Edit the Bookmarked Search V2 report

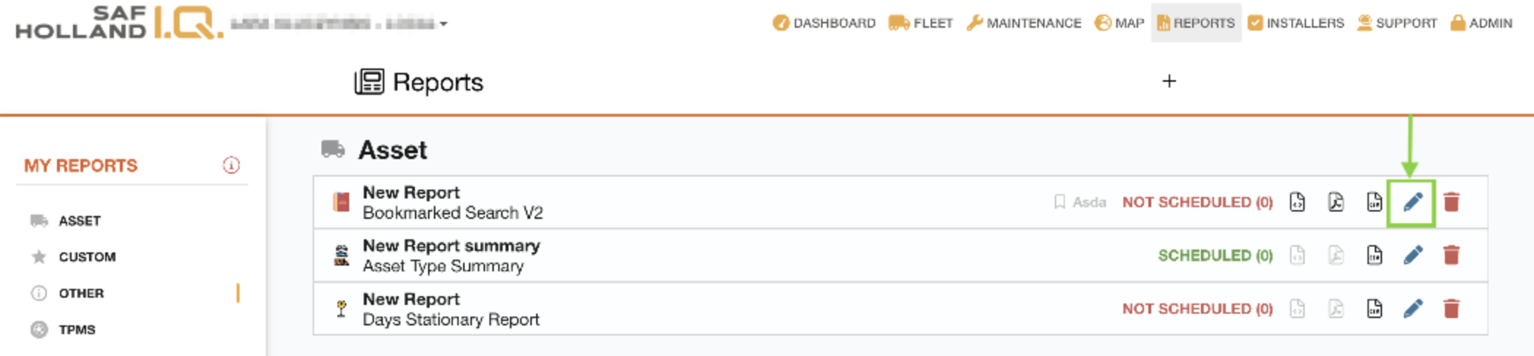point(1412,202)
